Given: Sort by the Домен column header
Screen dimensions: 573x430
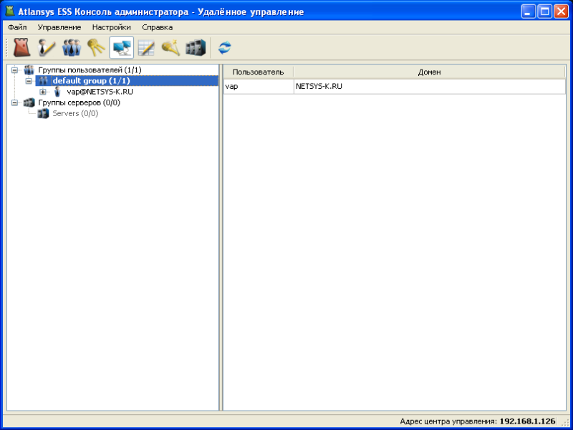Looking at the screenshot, I should pos(429,72).
